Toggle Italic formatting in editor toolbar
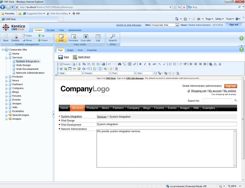This screenshot has height=188, width=245. point(145,64)
